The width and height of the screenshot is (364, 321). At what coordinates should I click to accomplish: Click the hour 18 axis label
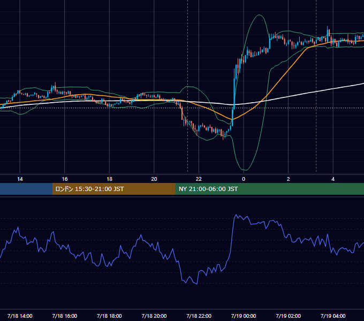pos(109,179)
